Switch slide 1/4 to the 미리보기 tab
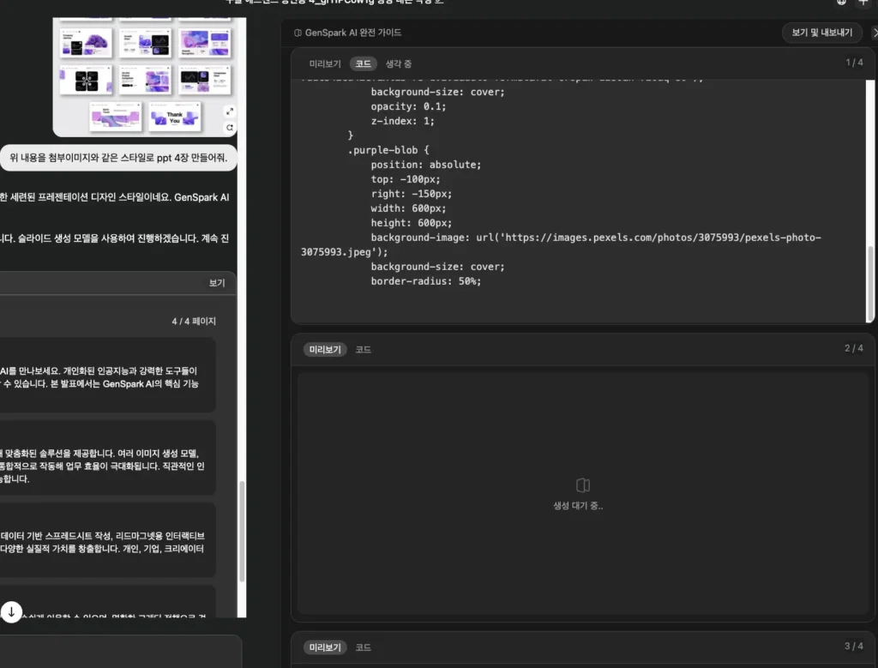The width and height of the screenshot is (878, 668). coord(325,63)
